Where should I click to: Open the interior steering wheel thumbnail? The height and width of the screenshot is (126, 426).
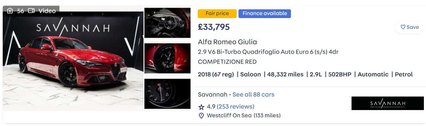coord(167,23)
